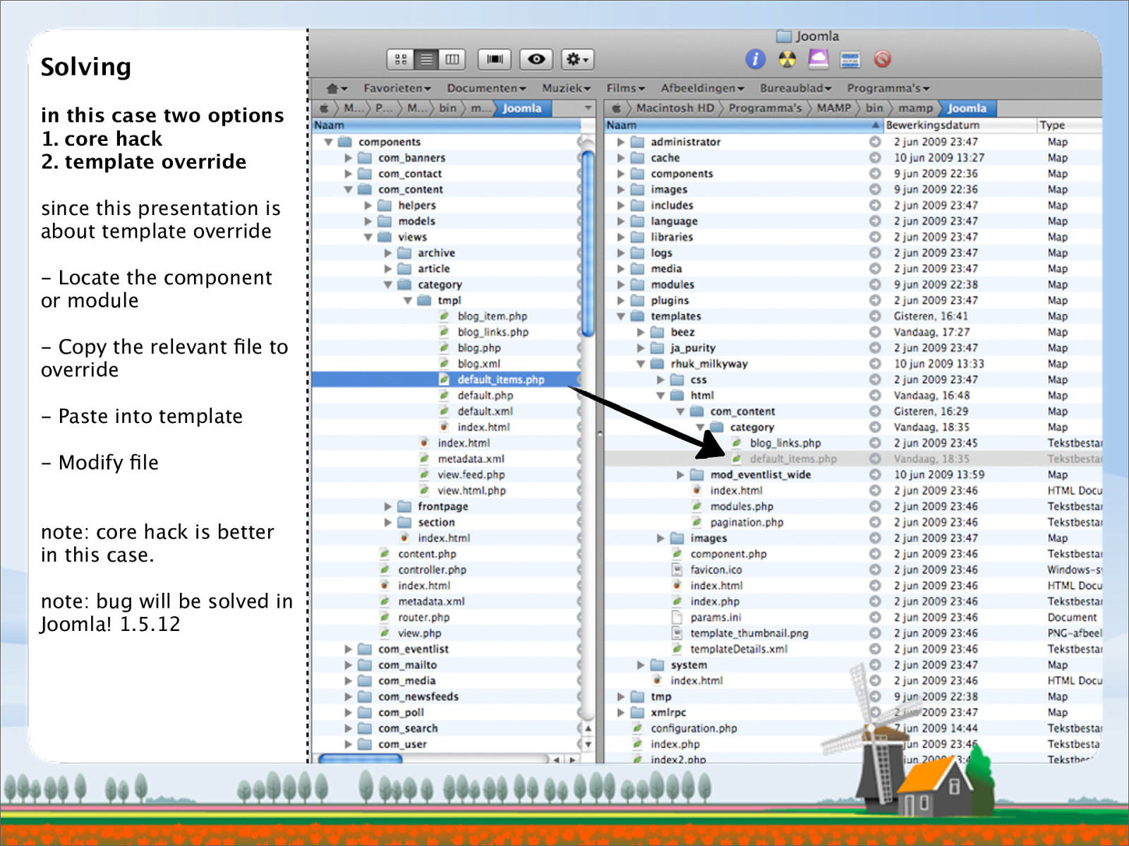Screen dimensions: 1129x846
Task: Collapse the tmpl folder
Action: [407, 300]
